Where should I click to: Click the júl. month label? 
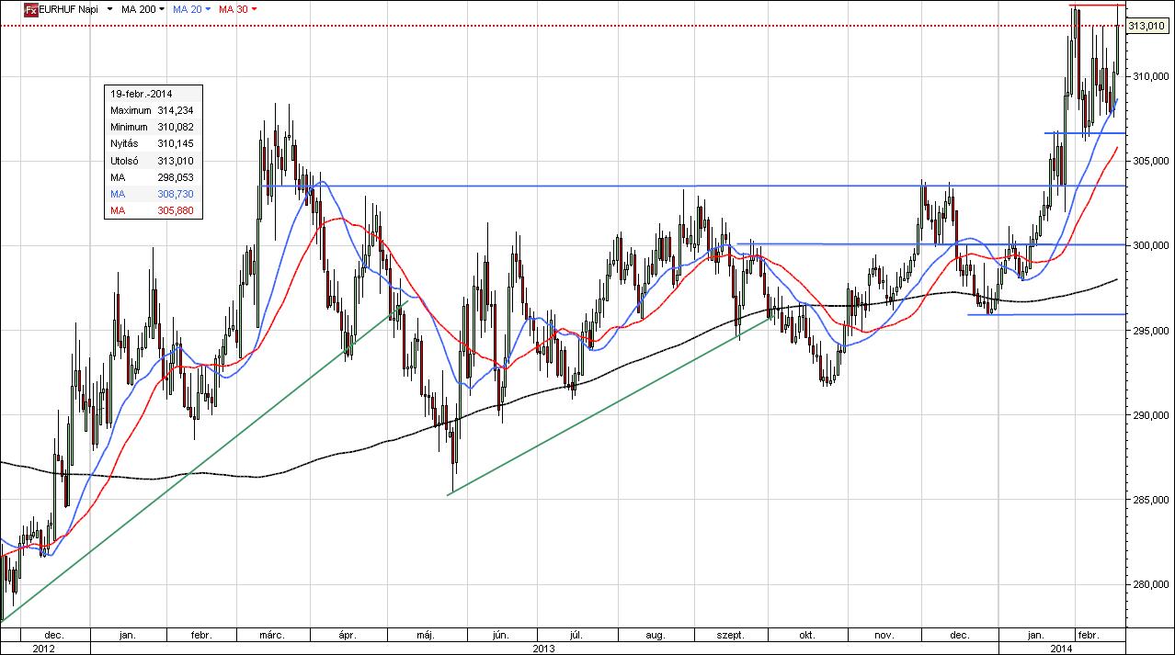576,635
